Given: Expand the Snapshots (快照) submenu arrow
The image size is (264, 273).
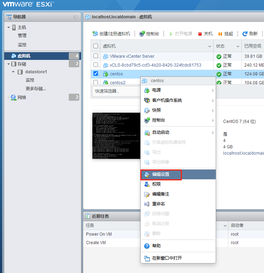Looking at the screenshot, I should (x=213, y=111).
